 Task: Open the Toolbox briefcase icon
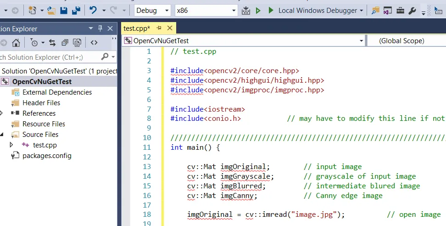coord(400,11)
